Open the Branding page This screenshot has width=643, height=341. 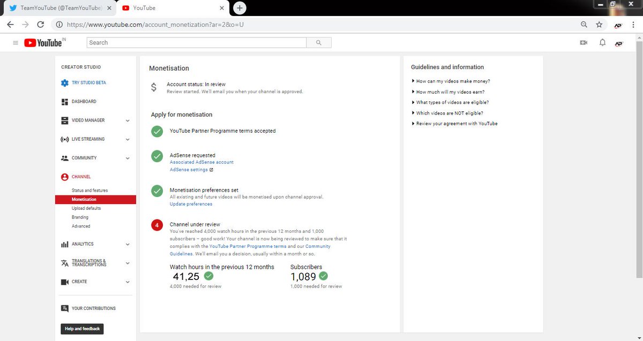pos(80,217)
